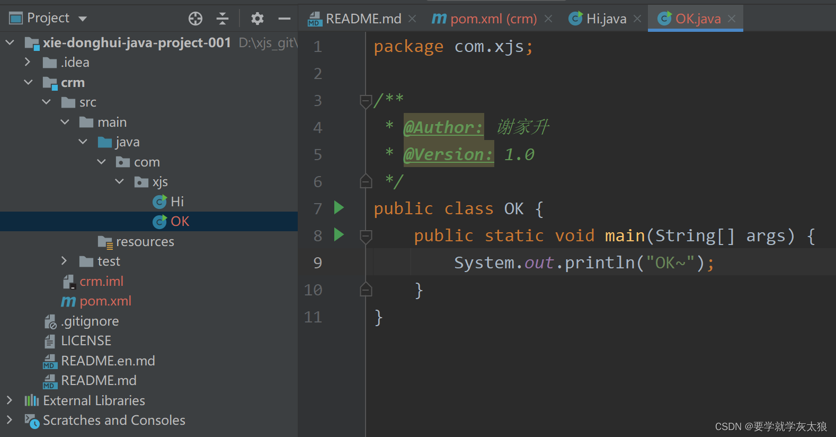Collapse the xjs package
Viewport: 836px width, 437px height.
coord(120,181)
